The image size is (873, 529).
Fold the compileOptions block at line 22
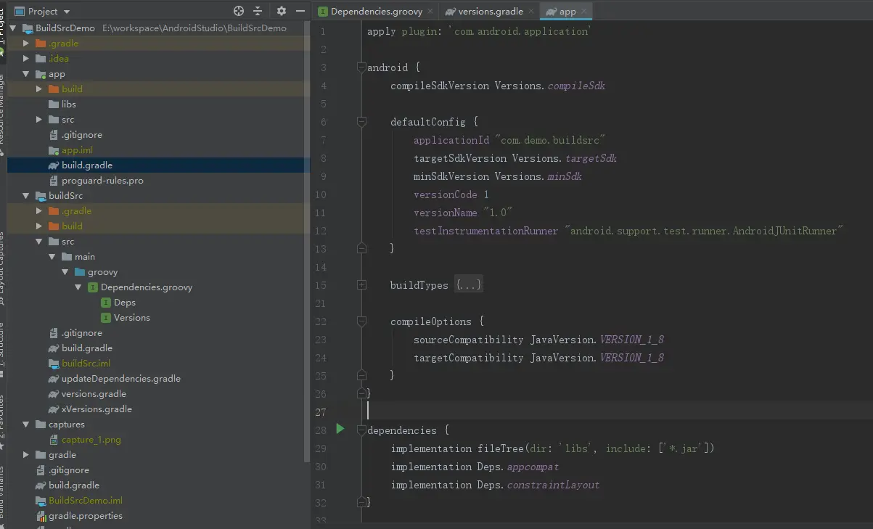tap(361, 321)
